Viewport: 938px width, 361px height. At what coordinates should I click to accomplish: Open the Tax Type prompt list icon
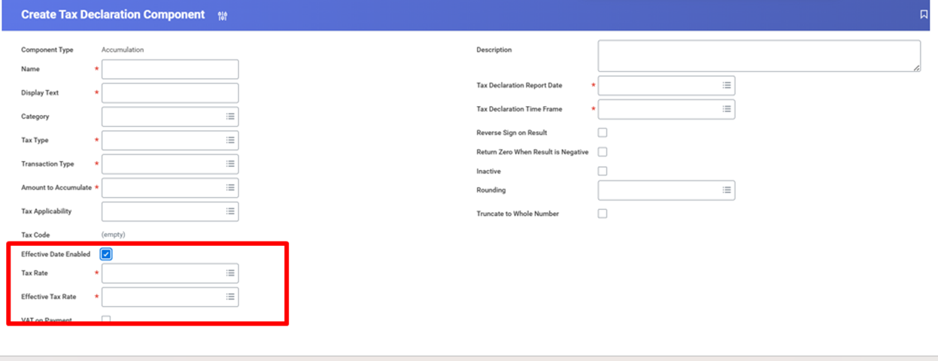pyautogui.click(x=230, y=140)
